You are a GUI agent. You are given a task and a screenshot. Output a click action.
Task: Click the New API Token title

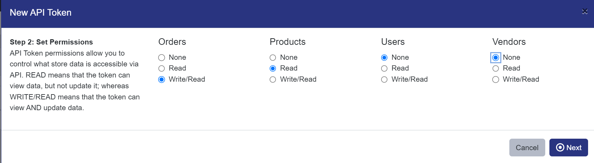pos(40,13)
